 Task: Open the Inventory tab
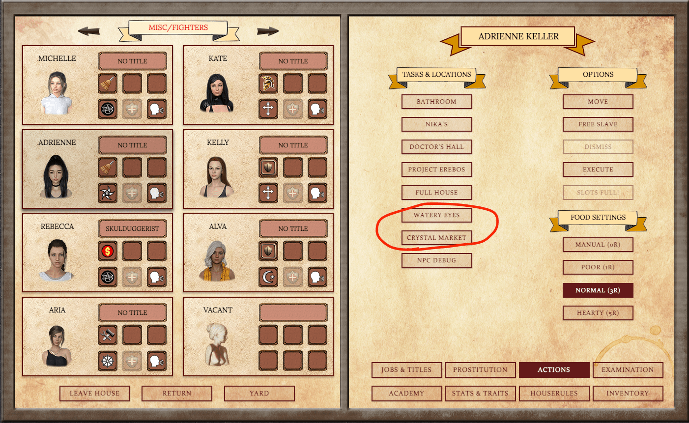[628, 394]
